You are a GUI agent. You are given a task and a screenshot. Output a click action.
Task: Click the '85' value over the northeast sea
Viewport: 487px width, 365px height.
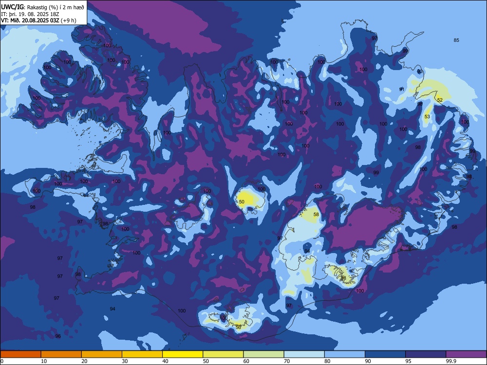(x=456, y=40)
